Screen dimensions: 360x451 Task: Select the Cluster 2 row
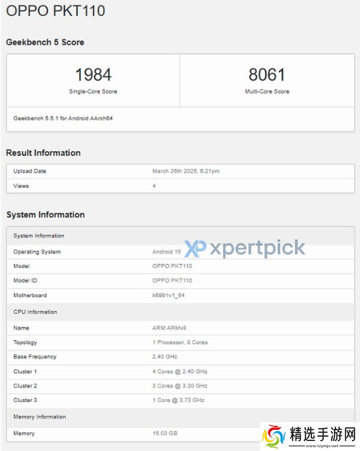pyautogui.click(x=180, y=386)
